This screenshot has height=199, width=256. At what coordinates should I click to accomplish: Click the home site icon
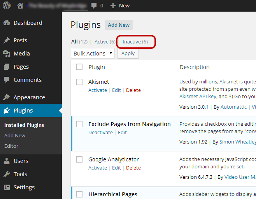click(x=20, y=5)
